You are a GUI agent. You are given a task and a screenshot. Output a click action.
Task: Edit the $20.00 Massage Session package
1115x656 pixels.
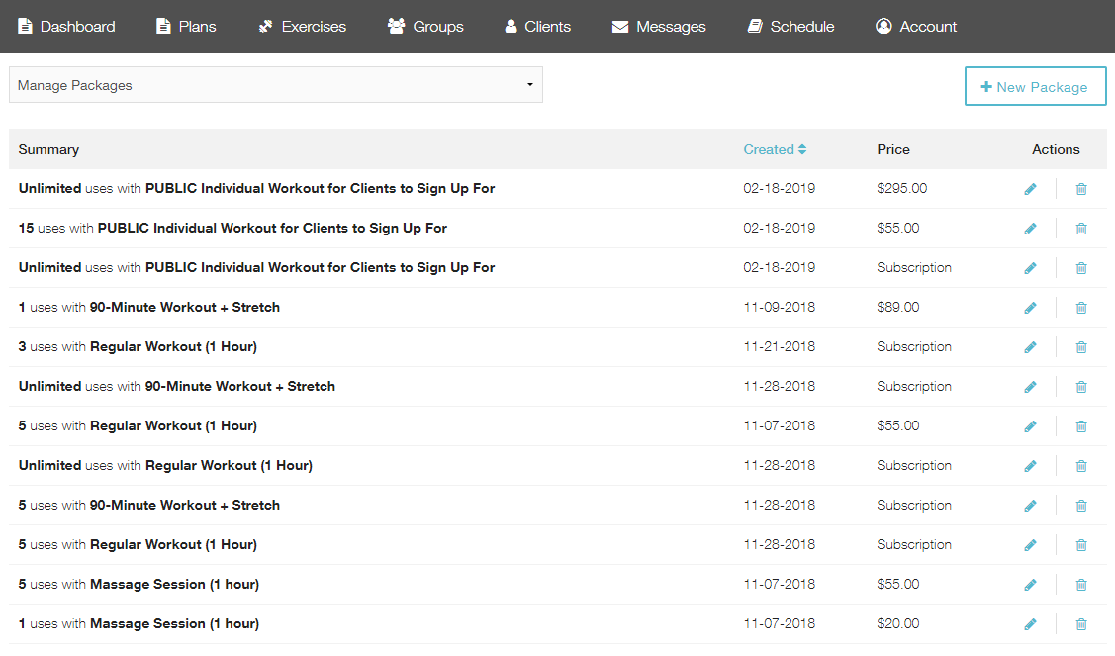[x=1030, y=624]
